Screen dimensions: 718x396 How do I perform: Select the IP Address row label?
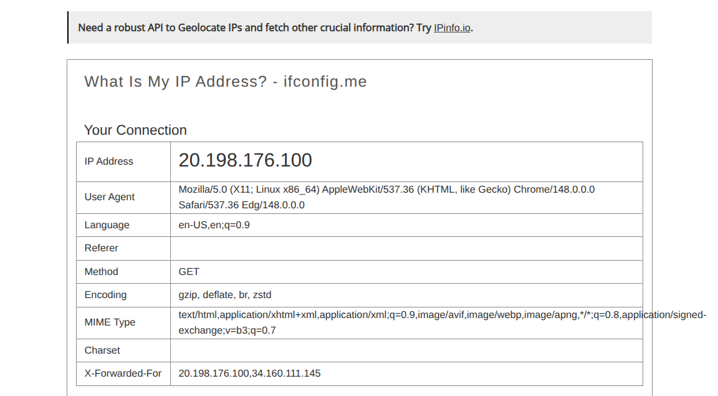[x=108, y=162]
